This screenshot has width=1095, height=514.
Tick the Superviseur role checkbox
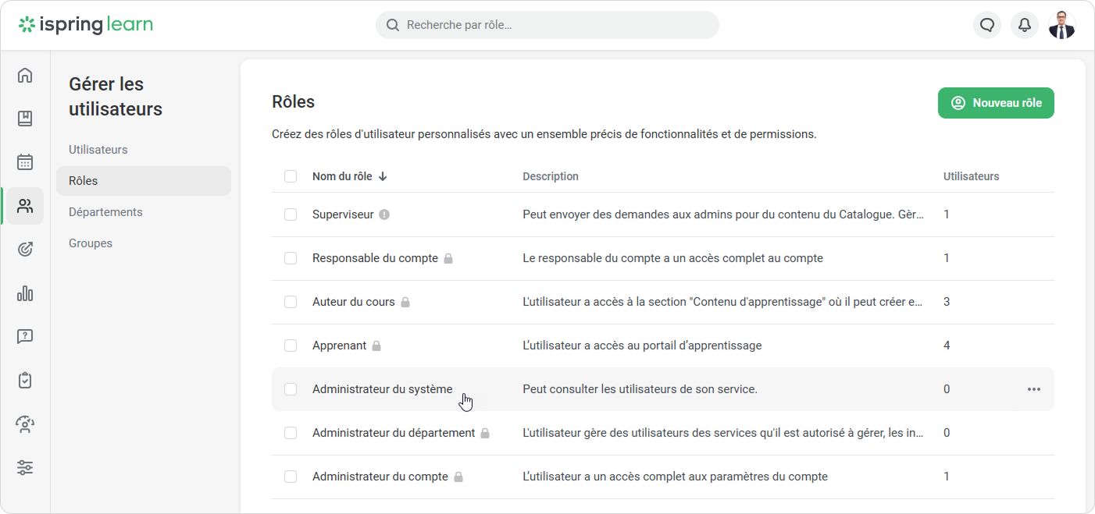[291, 214]
